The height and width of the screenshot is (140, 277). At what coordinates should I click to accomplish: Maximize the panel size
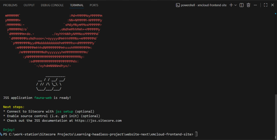[265, 5]
